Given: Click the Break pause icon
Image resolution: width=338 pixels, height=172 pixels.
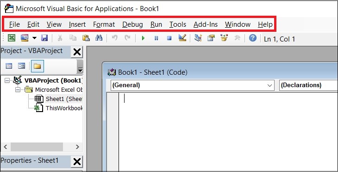Looking at the screenshot, I should [156, 38].
